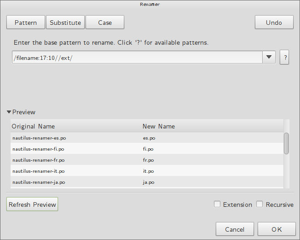Click Refresh Preview button
The height and width of the screenshot is (240, 300).
pyautogui.click(x=32, y=204)
